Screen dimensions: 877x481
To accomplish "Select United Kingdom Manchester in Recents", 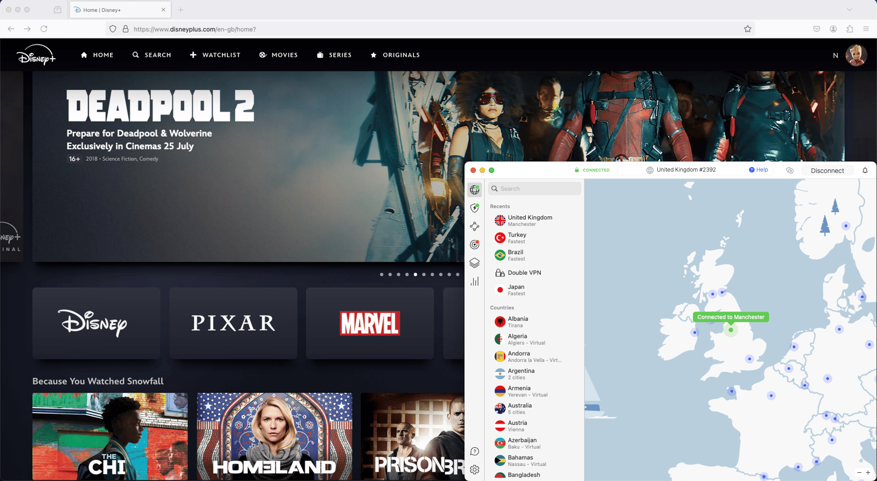I will tap(534, 220).
